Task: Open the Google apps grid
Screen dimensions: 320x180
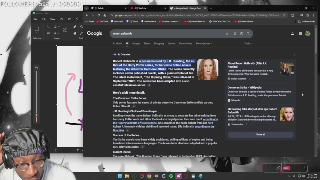Action: pos(300,33)
